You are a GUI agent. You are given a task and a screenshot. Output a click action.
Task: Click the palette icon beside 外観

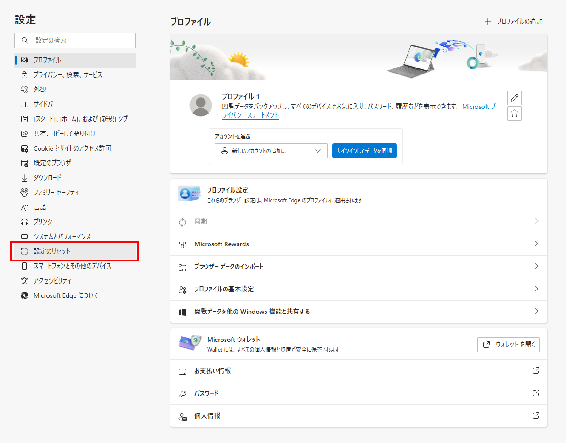tap(24, 90)
